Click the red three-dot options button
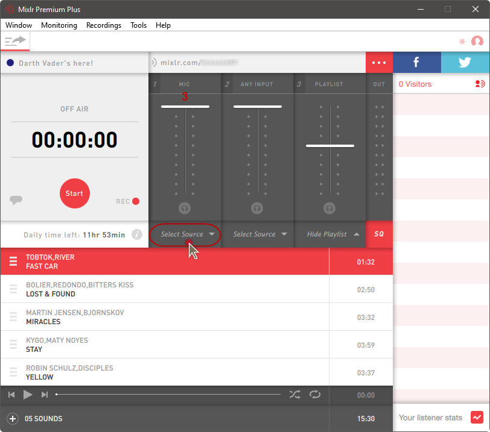The width and height of the screenshot is (490, 432). pos(379,62)
